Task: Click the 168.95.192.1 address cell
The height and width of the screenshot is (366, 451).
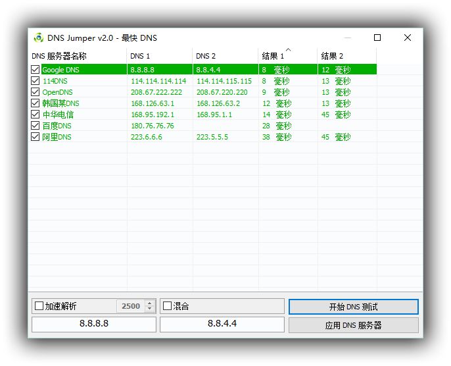Action: click(153, 115)
